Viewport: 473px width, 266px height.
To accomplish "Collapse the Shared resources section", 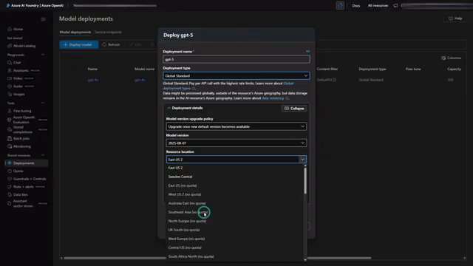I will (x=43, y=155).
